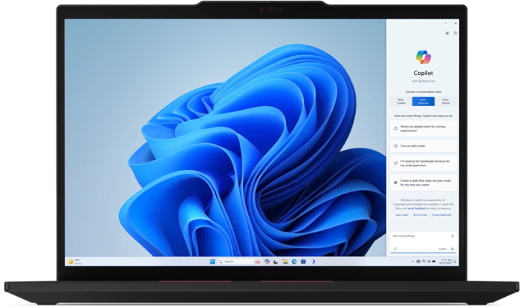Select More Precise conversation style
520x308 pixels.
pyautogui.click(x=446, y=102)
